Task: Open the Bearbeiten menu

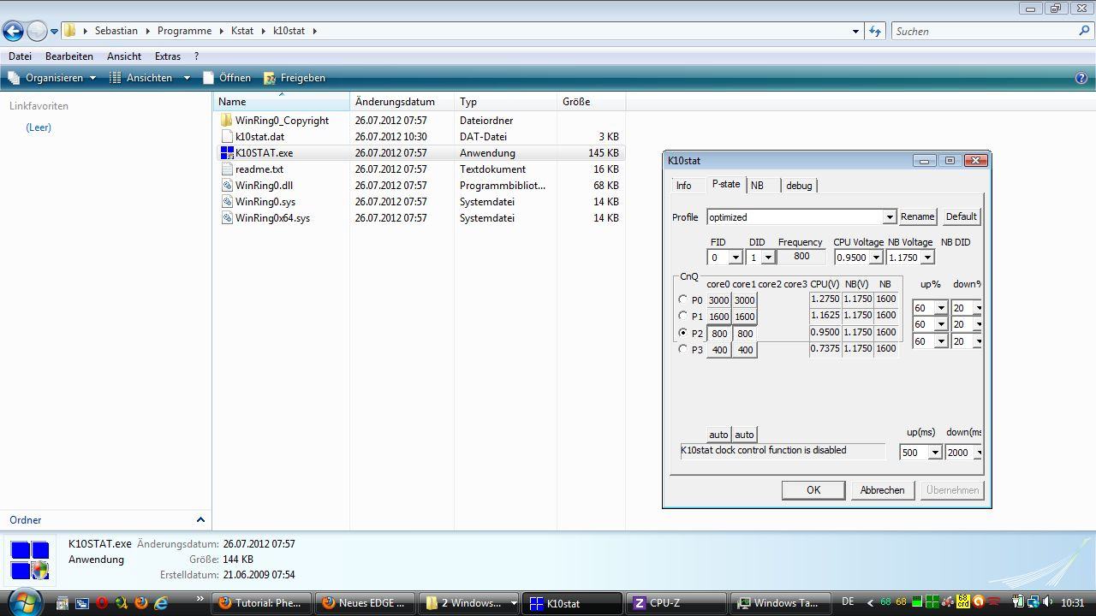Action: point(69,56)
